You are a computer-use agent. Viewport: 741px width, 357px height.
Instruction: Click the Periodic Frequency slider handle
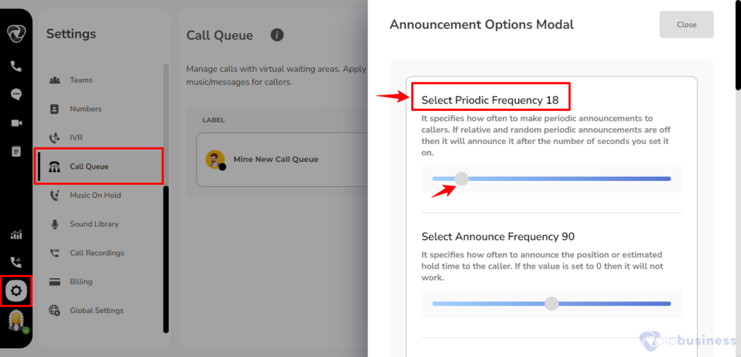[461, 179]
